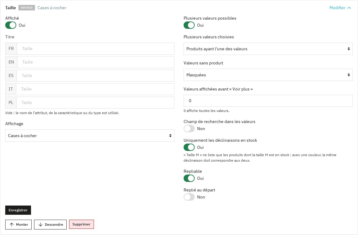This screenshot has width=358, height=235.
Task: Enable the Replié au départ switch
Action: pyautogui.click(x=189, y=197)
